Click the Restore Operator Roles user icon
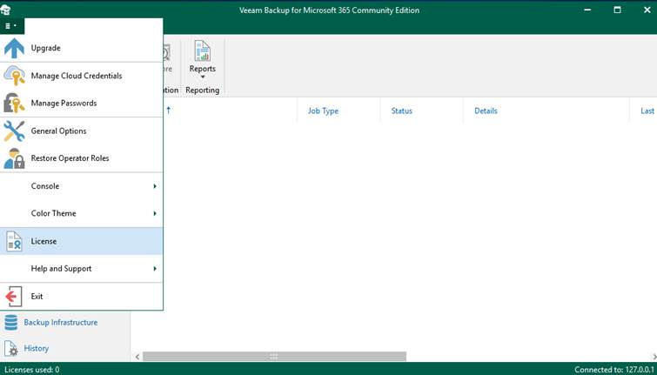The height and width of the screenshot is (375, 657). point(14,158)
